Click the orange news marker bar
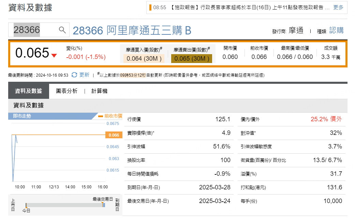355x218 pixels. (x=150, y=7)
